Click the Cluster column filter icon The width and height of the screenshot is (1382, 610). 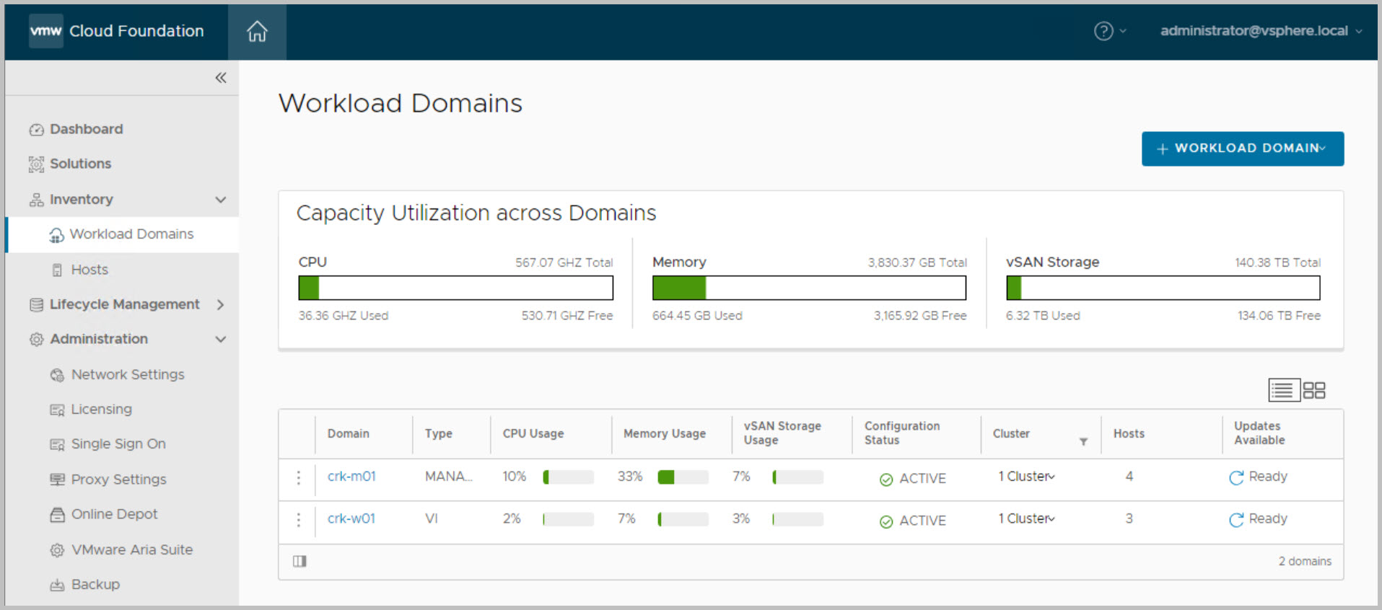pos(1083,441)
